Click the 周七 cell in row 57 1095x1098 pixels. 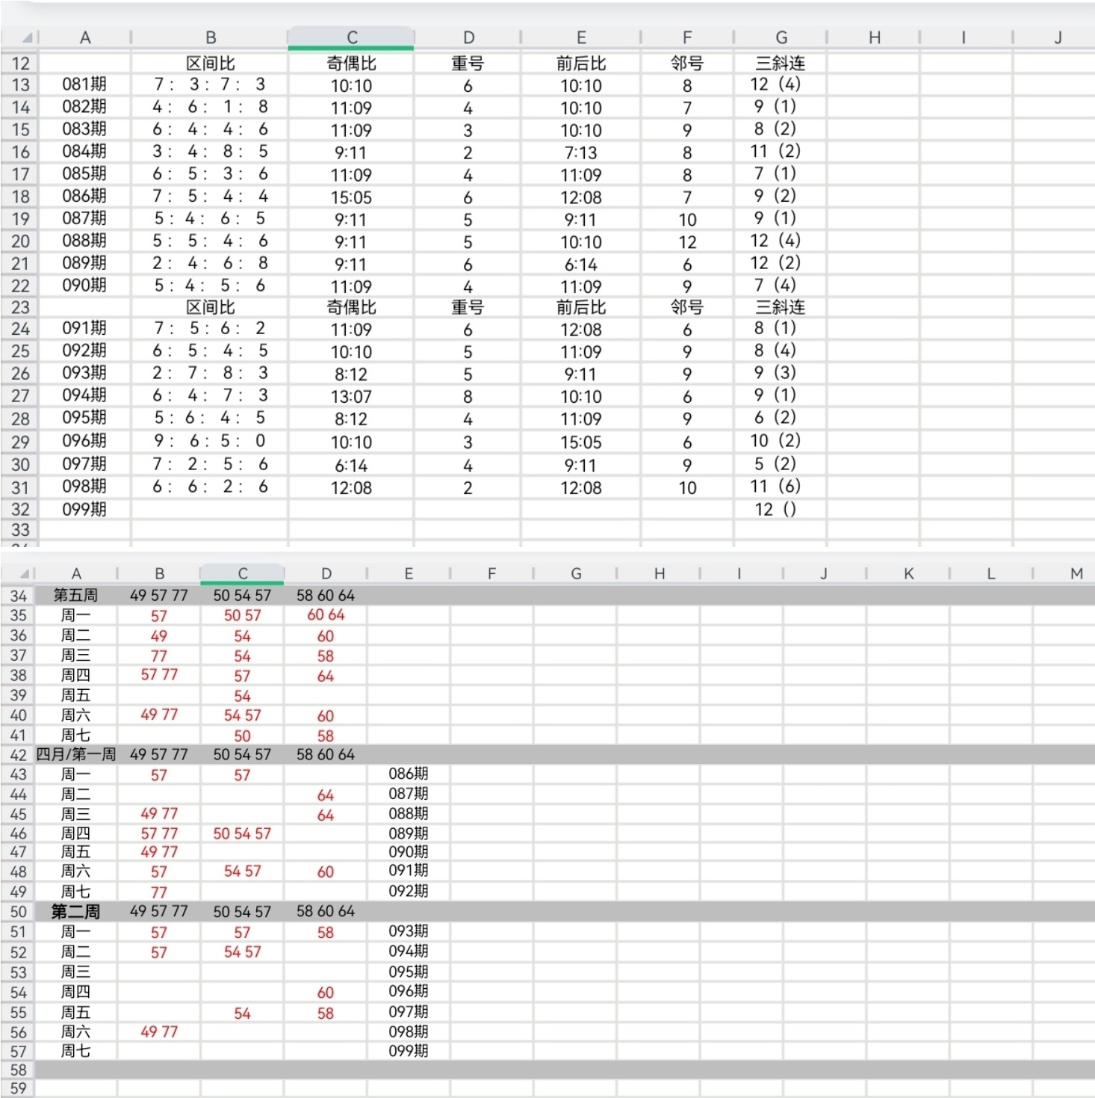point(75,1051)
